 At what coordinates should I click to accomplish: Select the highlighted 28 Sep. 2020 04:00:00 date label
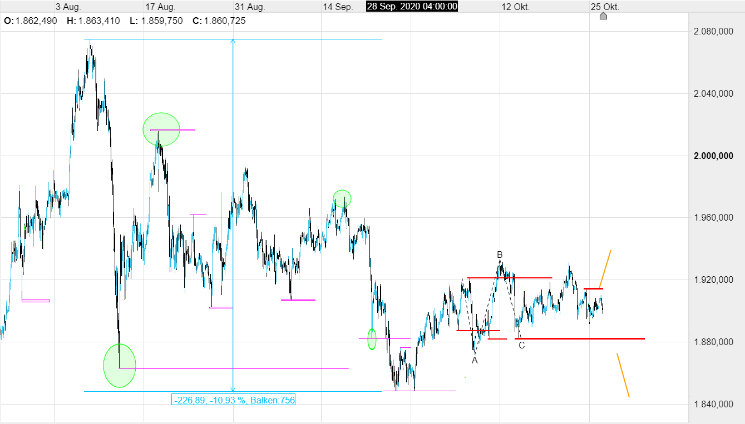click(x=412, y=7)
